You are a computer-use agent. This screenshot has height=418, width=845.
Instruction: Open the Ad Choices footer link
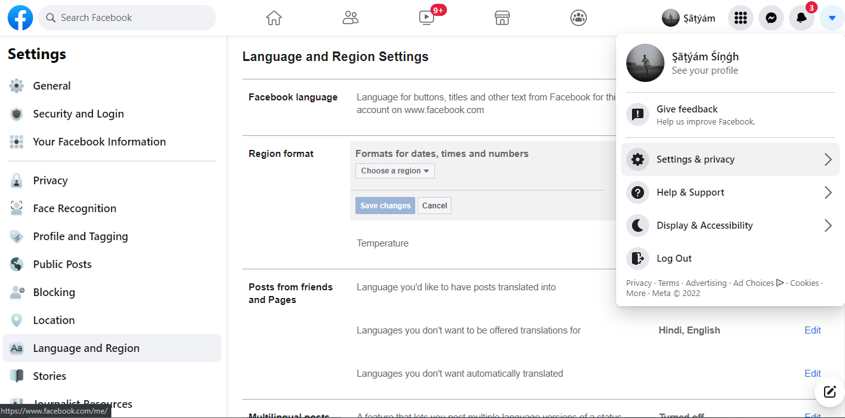759,283
